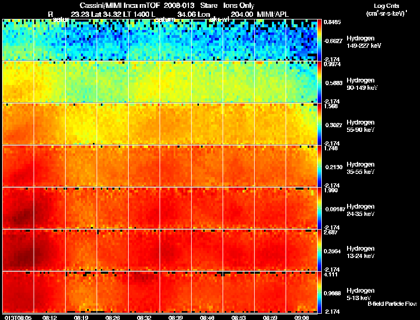Click the '09:06' time axis label
This screenshot has width=420, height=320.
[x=301, y=317]
